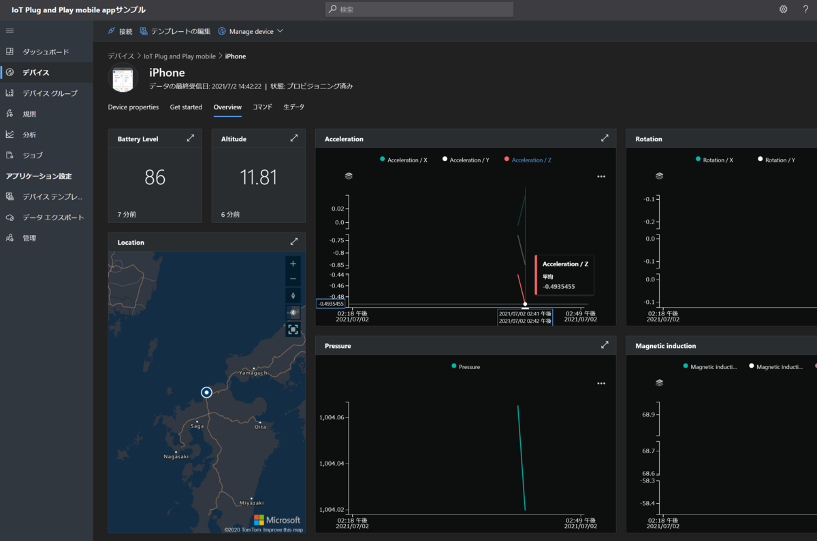Zoom out on the Location map
The height and width of the screenshot is (541, 817).
pyautogui.click(x=293, y=279)
